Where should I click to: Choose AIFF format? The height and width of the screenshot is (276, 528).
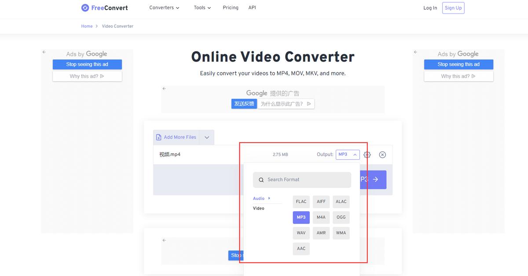321,202
